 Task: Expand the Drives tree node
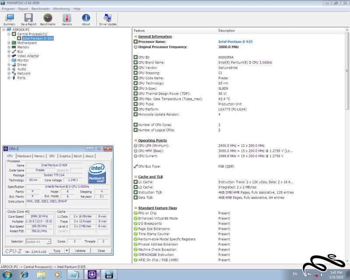pos(9,64)
